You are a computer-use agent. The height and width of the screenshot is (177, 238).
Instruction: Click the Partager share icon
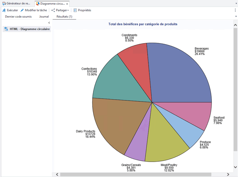click(x=53, y=10)
